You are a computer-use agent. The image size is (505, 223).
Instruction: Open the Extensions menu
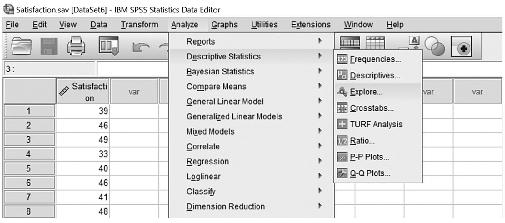click(x=311, y=25)
